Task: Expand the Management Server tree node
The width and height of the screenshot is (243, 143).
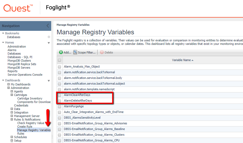Action: [12, 116]
